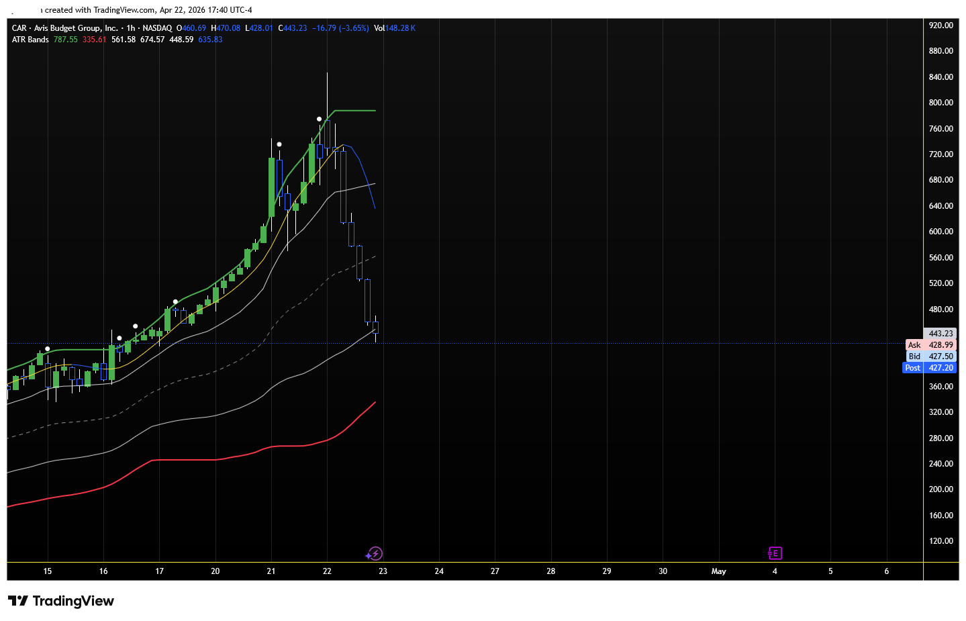Open the purple E earnings marker
Screen dimensions: 966x621
point(775,553)
